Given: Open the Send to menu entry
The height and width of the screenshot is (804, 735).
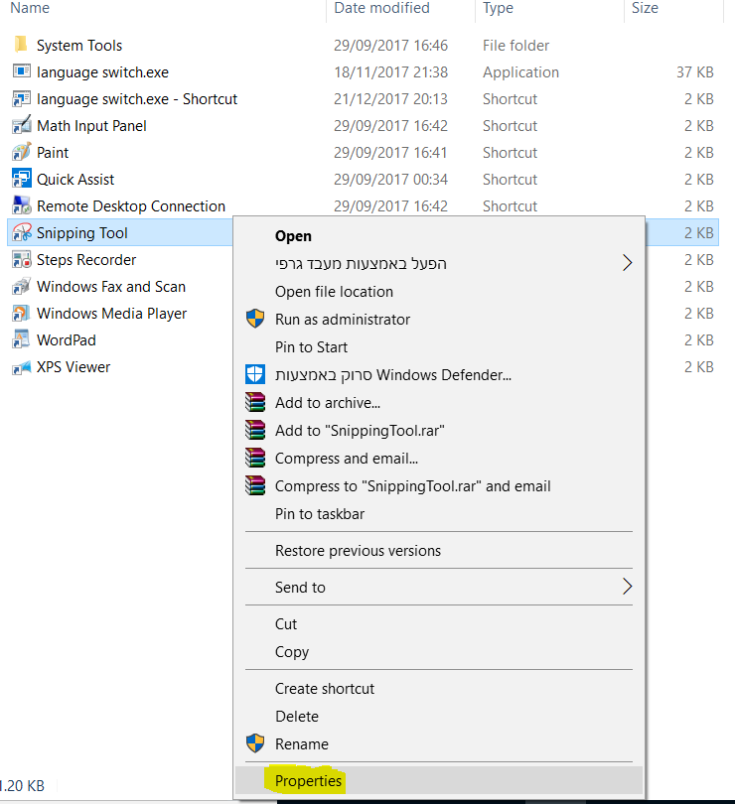Looking at the screenshot, I should 439,587.
